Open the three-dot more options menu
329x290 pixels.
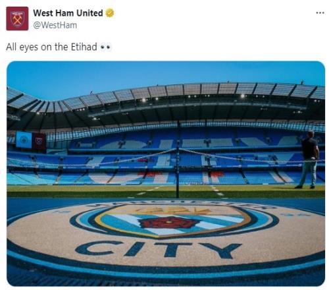(320, 13)
